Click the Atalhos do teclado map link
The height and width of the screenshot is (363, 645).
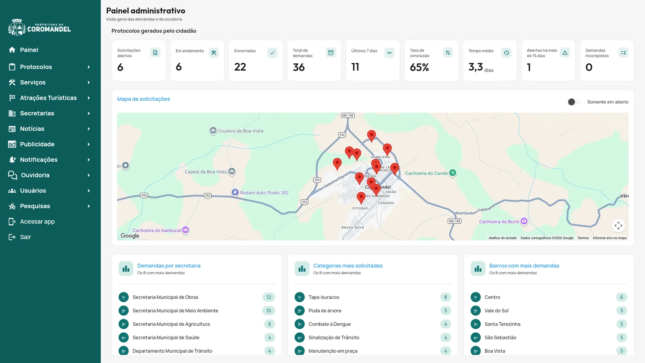pos(503,238)
